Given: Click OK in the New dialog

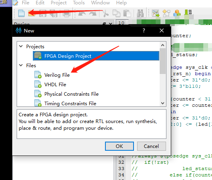Looking at the screenshot, I should [119, 146].
